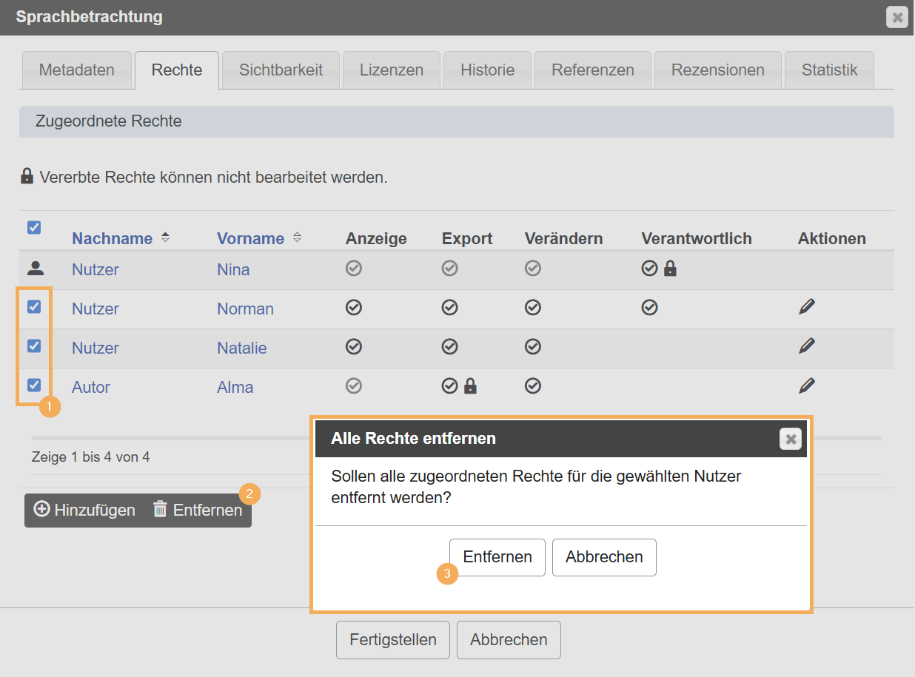Sort the table by Vorname column

(251, 238)
